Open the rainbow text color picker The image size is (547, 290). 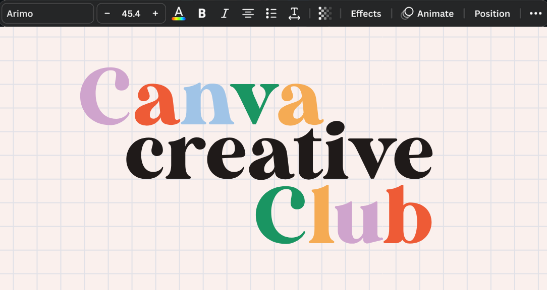pyautogui.click(x=179, y=14)
